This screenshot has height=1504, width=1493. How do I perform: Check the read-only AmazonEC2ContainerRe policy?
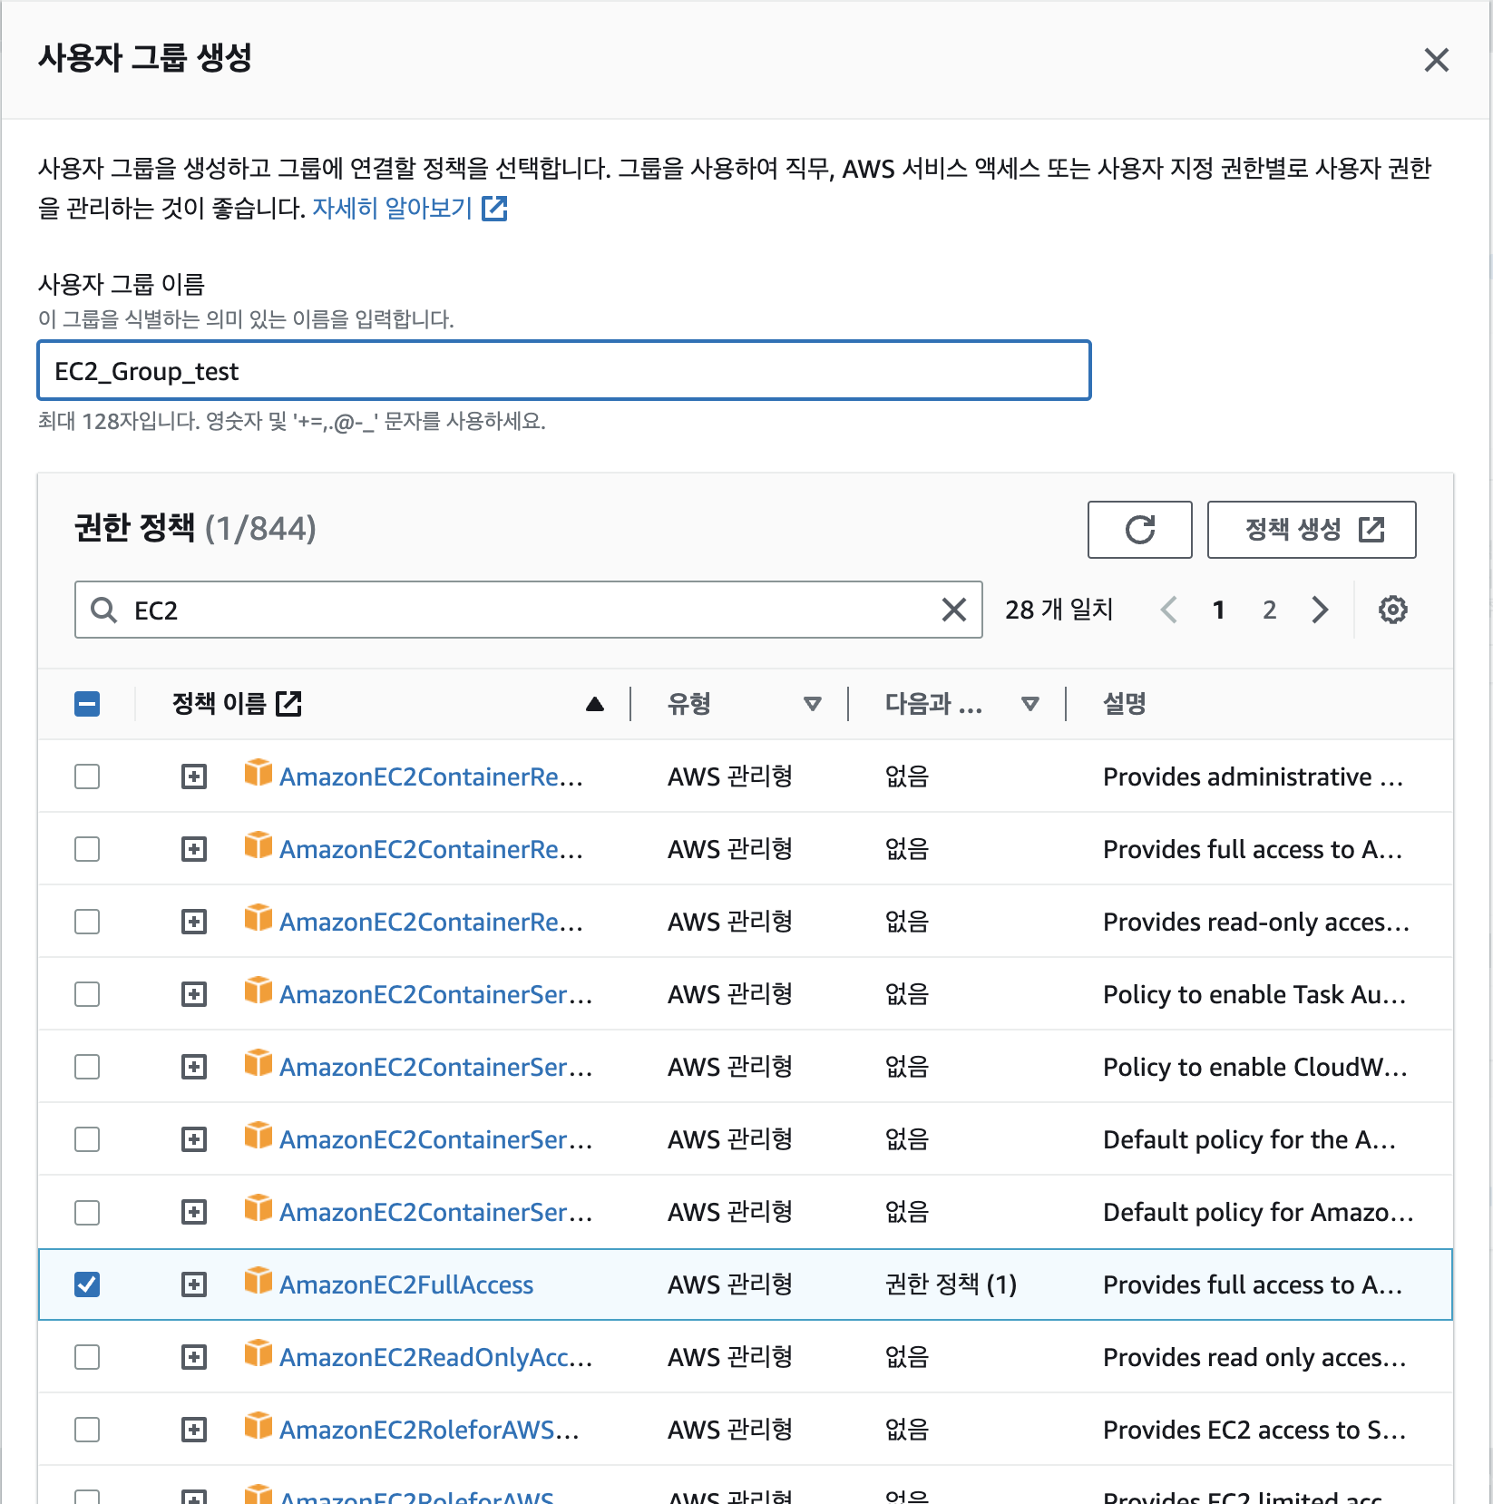pyautogui.click(x=87, y=922)
